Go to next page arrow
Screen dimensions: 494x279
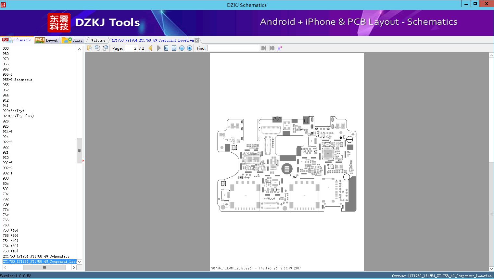click(x=158, y=48)
